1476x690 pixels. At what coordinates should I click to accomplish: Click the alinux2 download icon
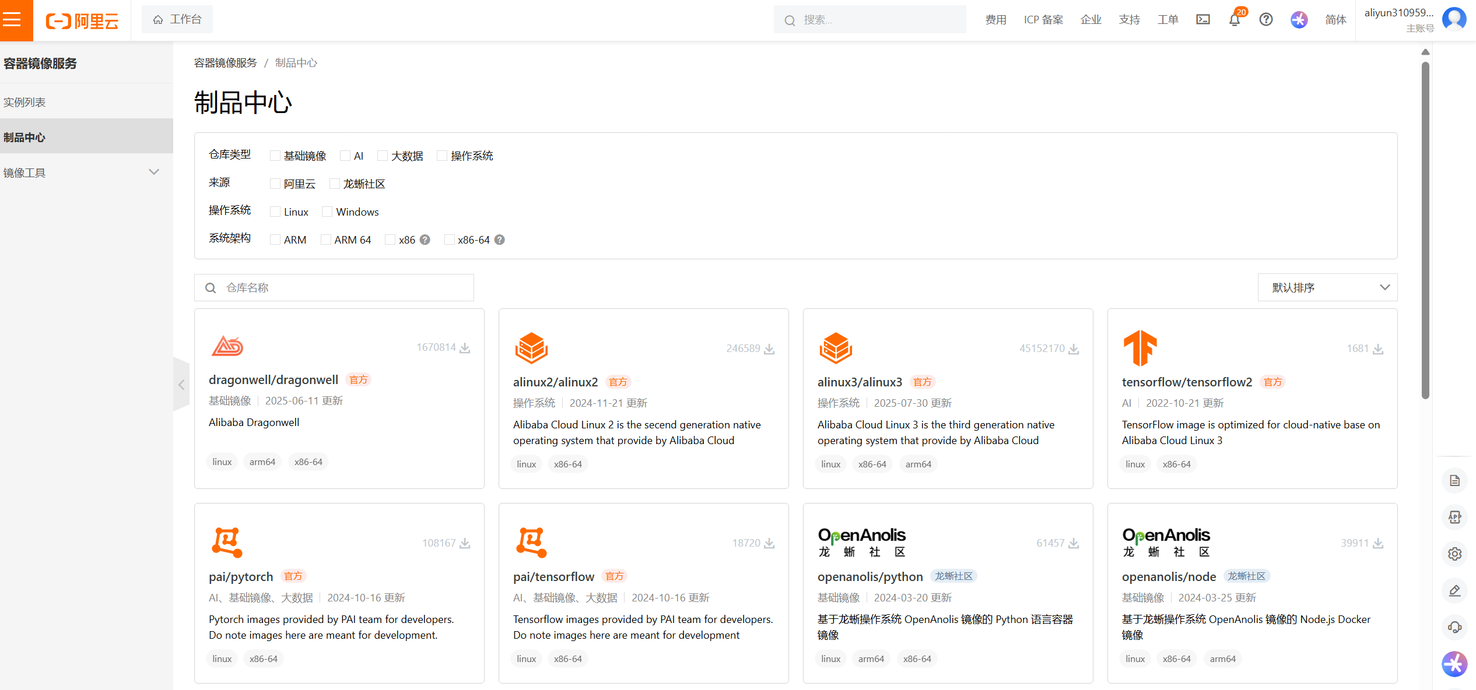[x=769, y=349]
